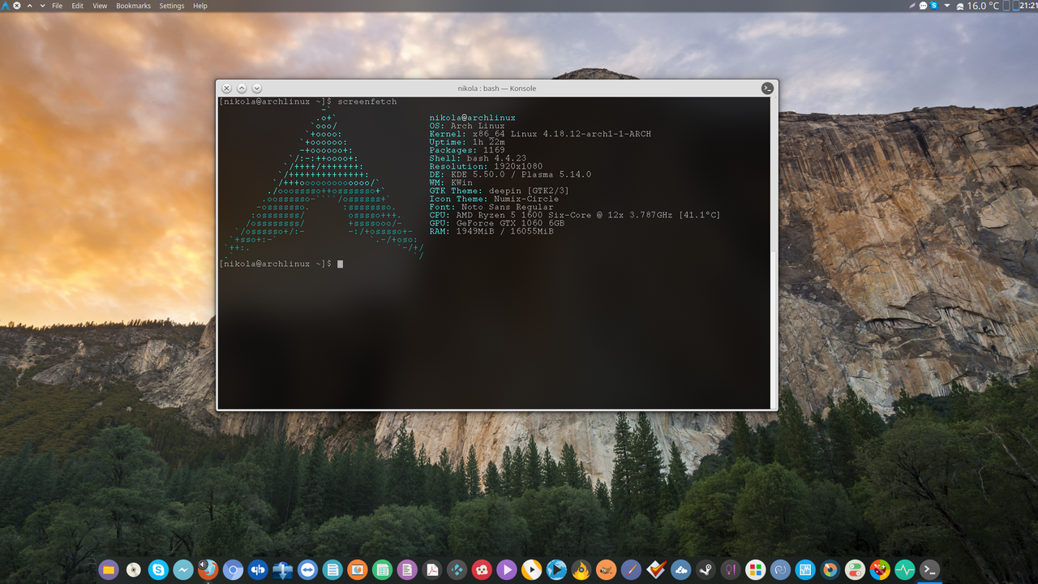The height and width of the screenshot is (584, 1038).
Task: Click the 'screenfetch' command text
Action: [x=367, y=101]
